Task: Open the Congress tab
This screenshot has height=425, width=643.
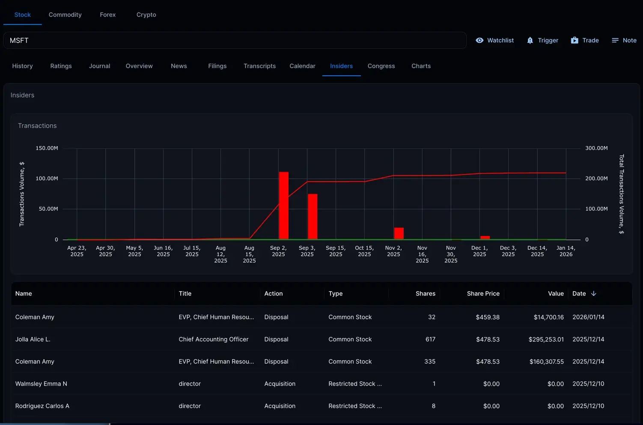Action: point(381,66)
